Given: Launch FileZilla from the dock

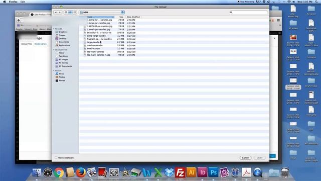Looking at the screenshot, I should pyautogui.click(x=180, y=172).
